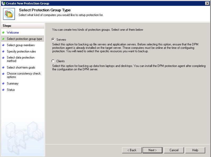Open the Welcome step link
Image resolution: width=211 pixels, height=157 pixels.
(13, 33)
